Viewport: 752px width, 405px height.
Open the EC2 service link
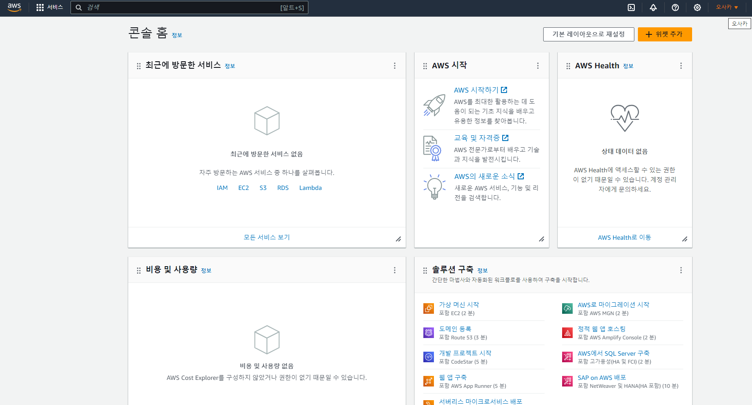(x=244, y=188)
